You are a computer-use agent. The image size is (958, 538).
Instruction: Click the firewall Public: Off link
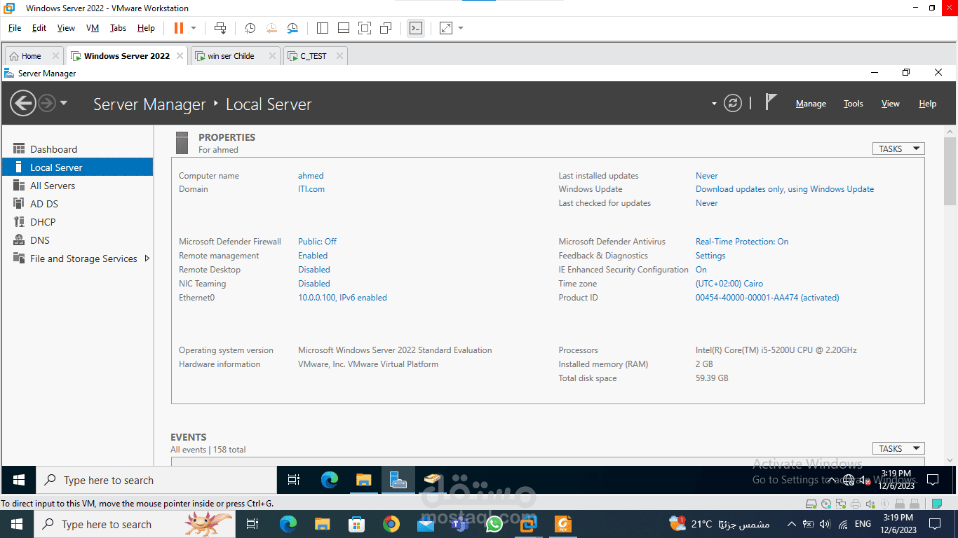[317, 242]
